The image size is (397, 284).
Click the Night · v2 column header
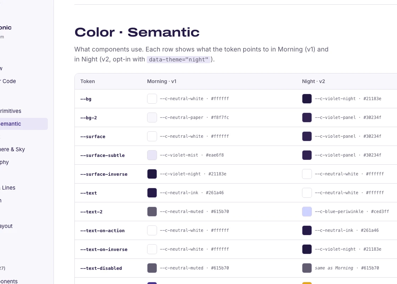tap(313, 81)
